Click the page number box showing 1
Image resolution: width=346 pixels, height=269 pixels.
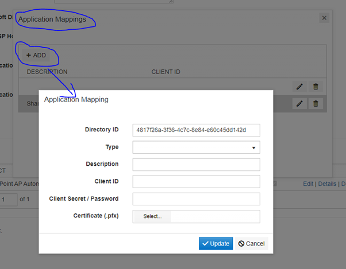click(x=8, y=200)
